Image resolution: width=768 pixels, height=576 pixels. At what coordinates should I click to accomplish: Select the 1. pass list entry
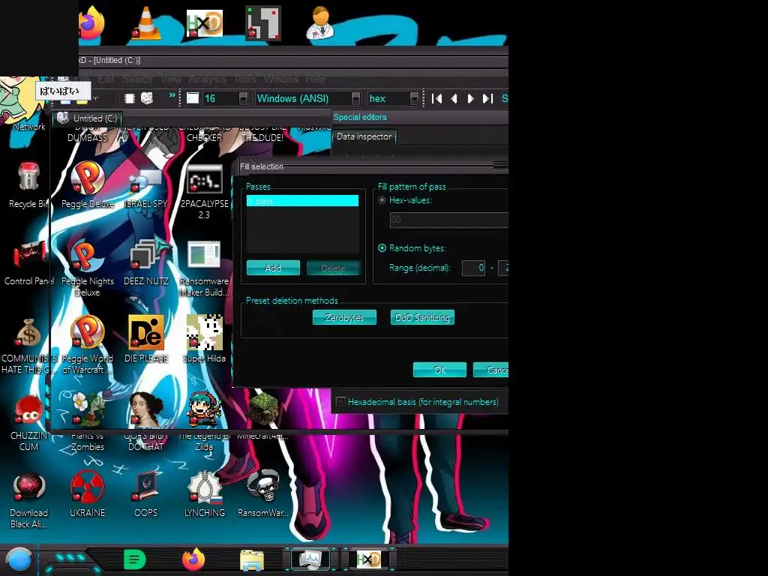(302, 201)
